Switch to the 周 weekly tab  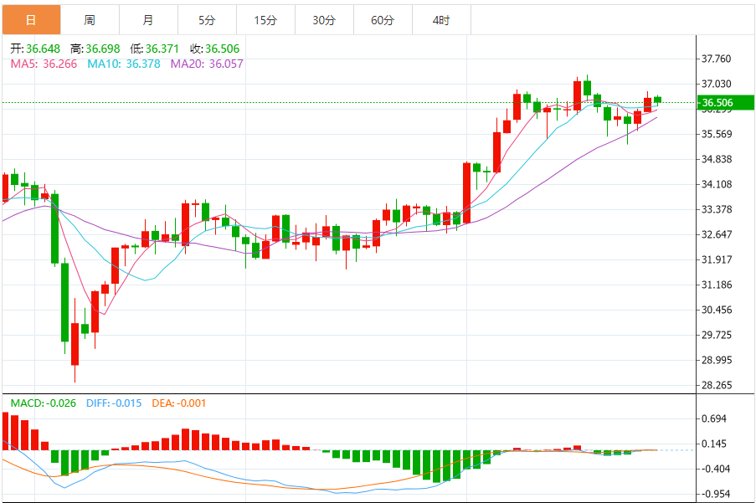90,20
